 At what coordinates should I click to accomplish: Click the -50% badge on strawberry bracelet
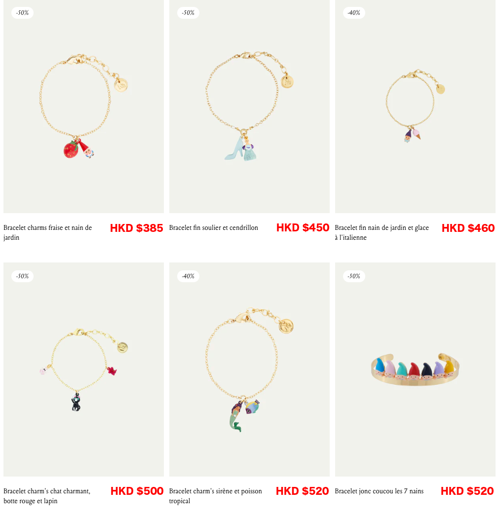click(23, 13)
